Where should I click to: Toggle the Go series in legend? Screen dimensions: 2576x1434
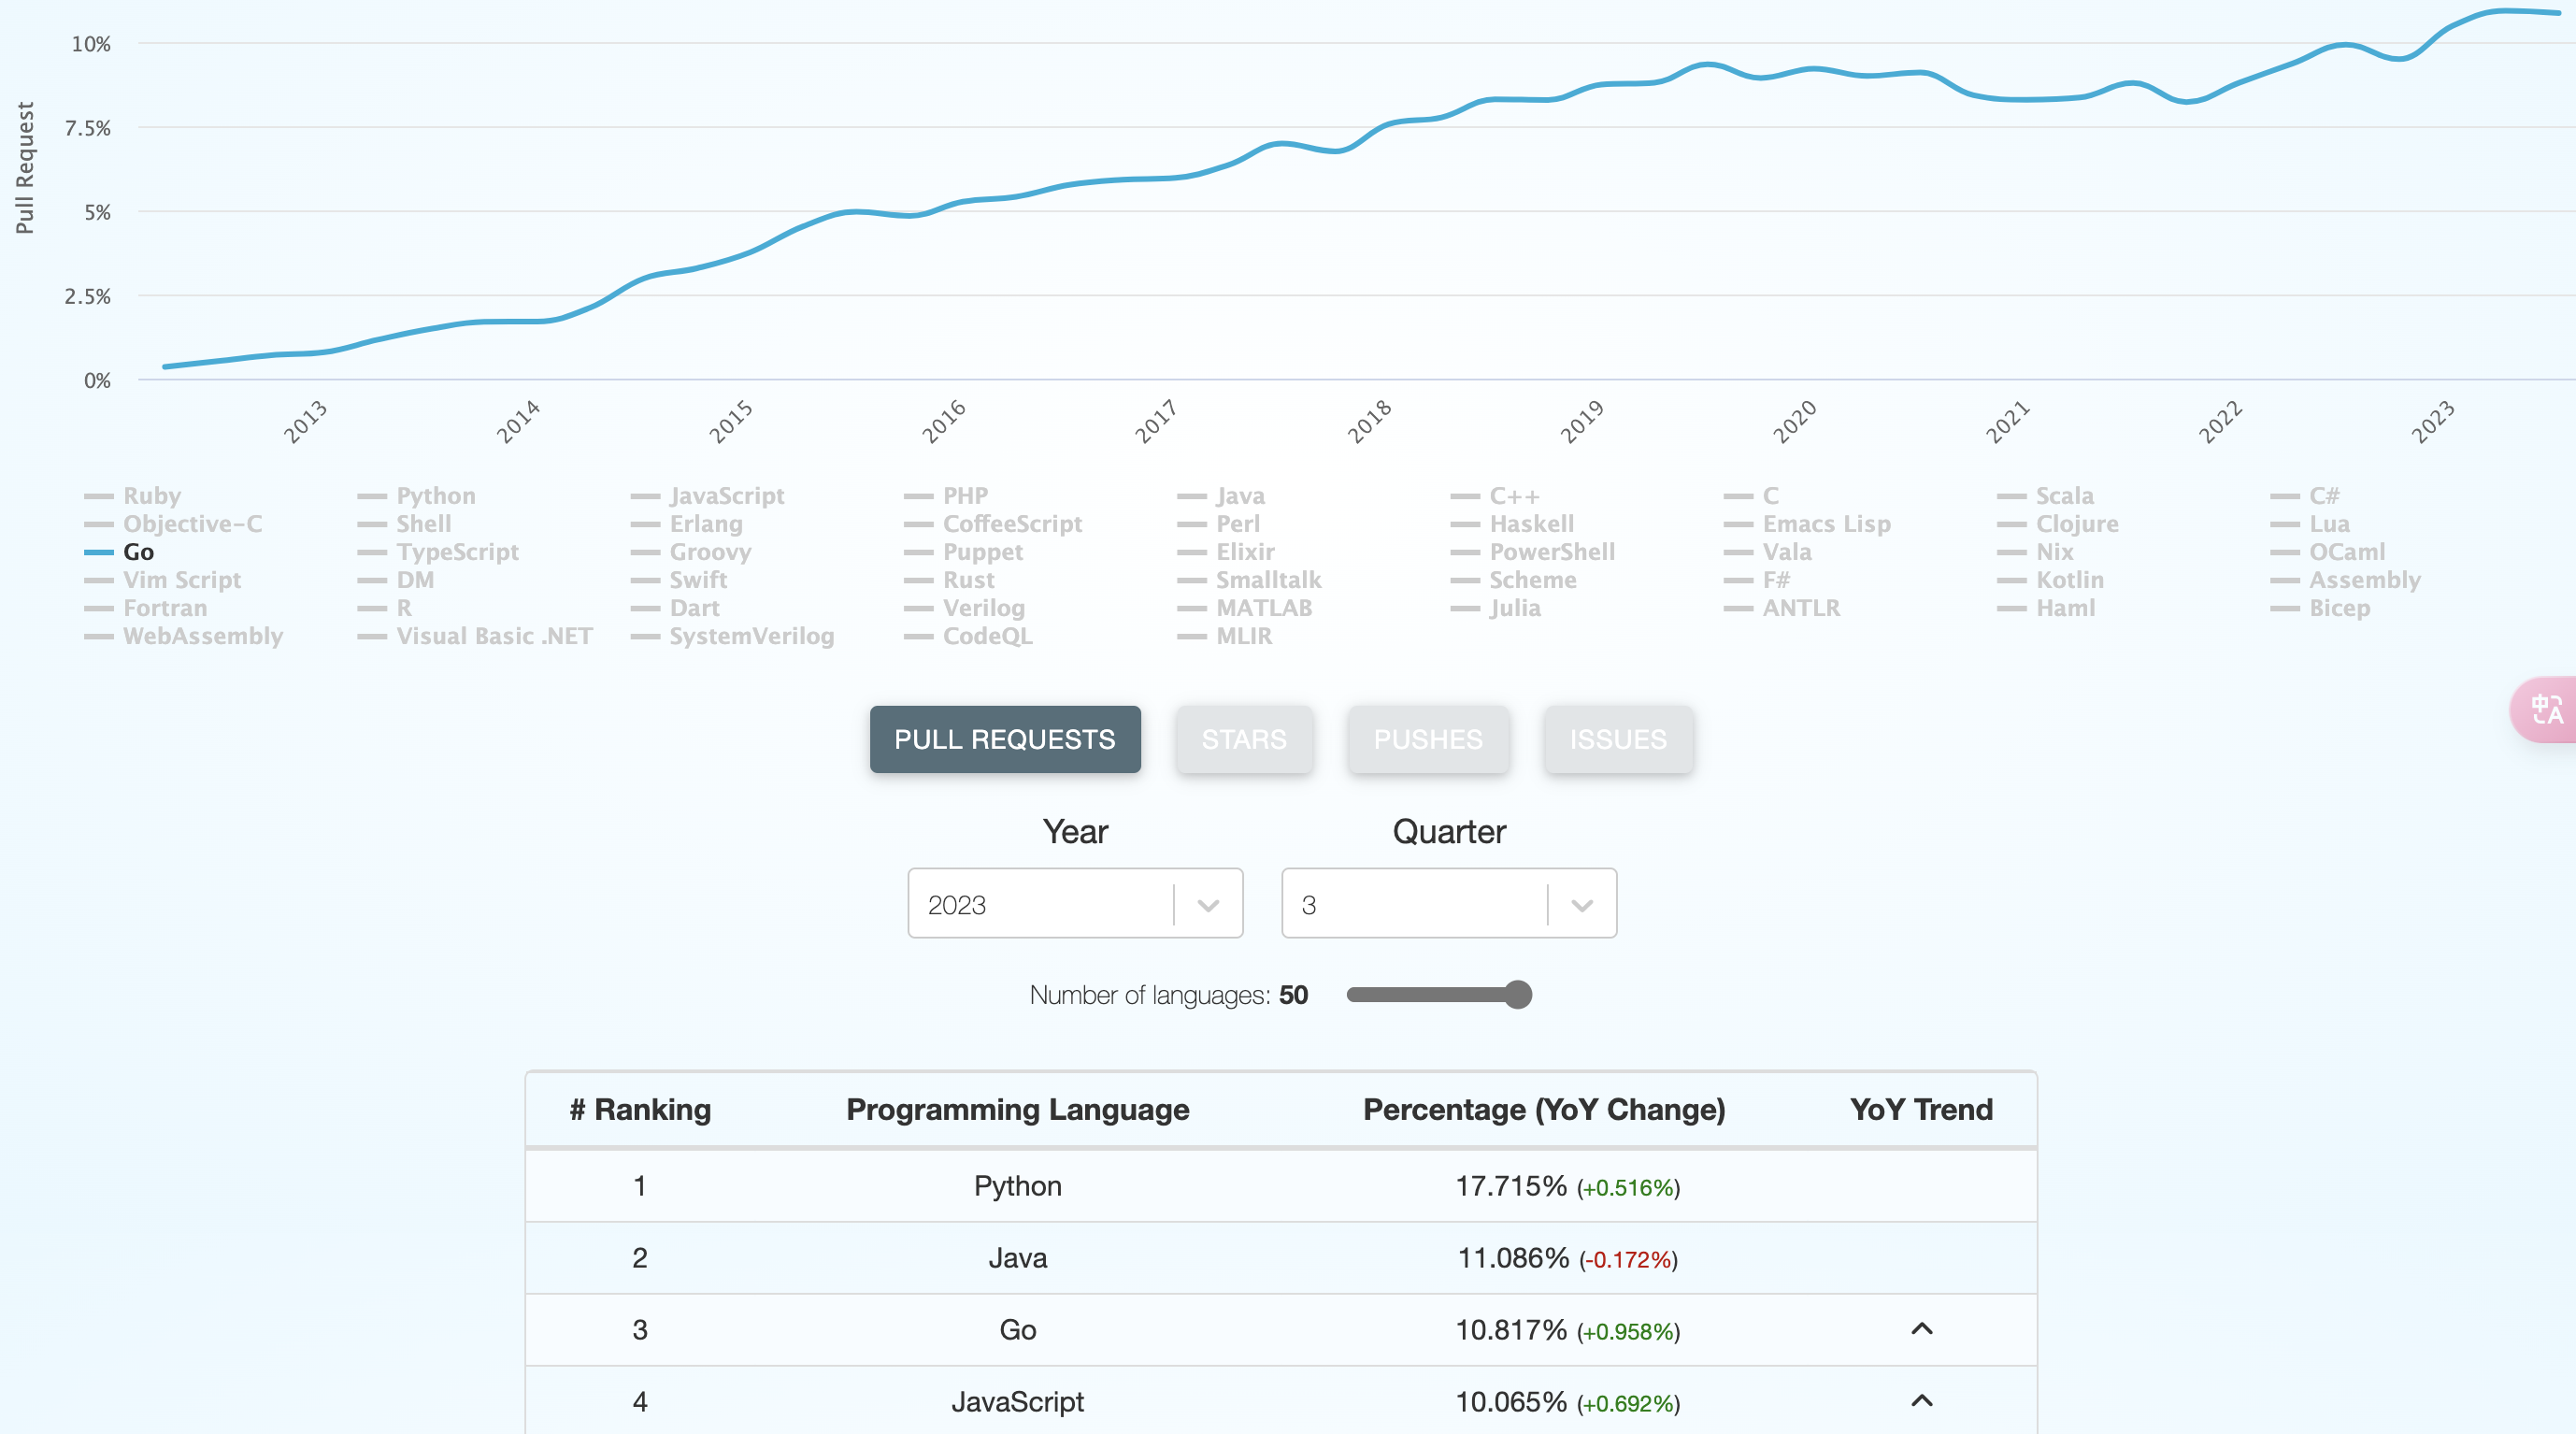pos(119,552)
